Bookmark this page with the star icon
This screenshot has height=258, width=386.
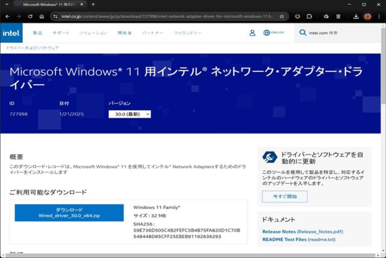282,16
